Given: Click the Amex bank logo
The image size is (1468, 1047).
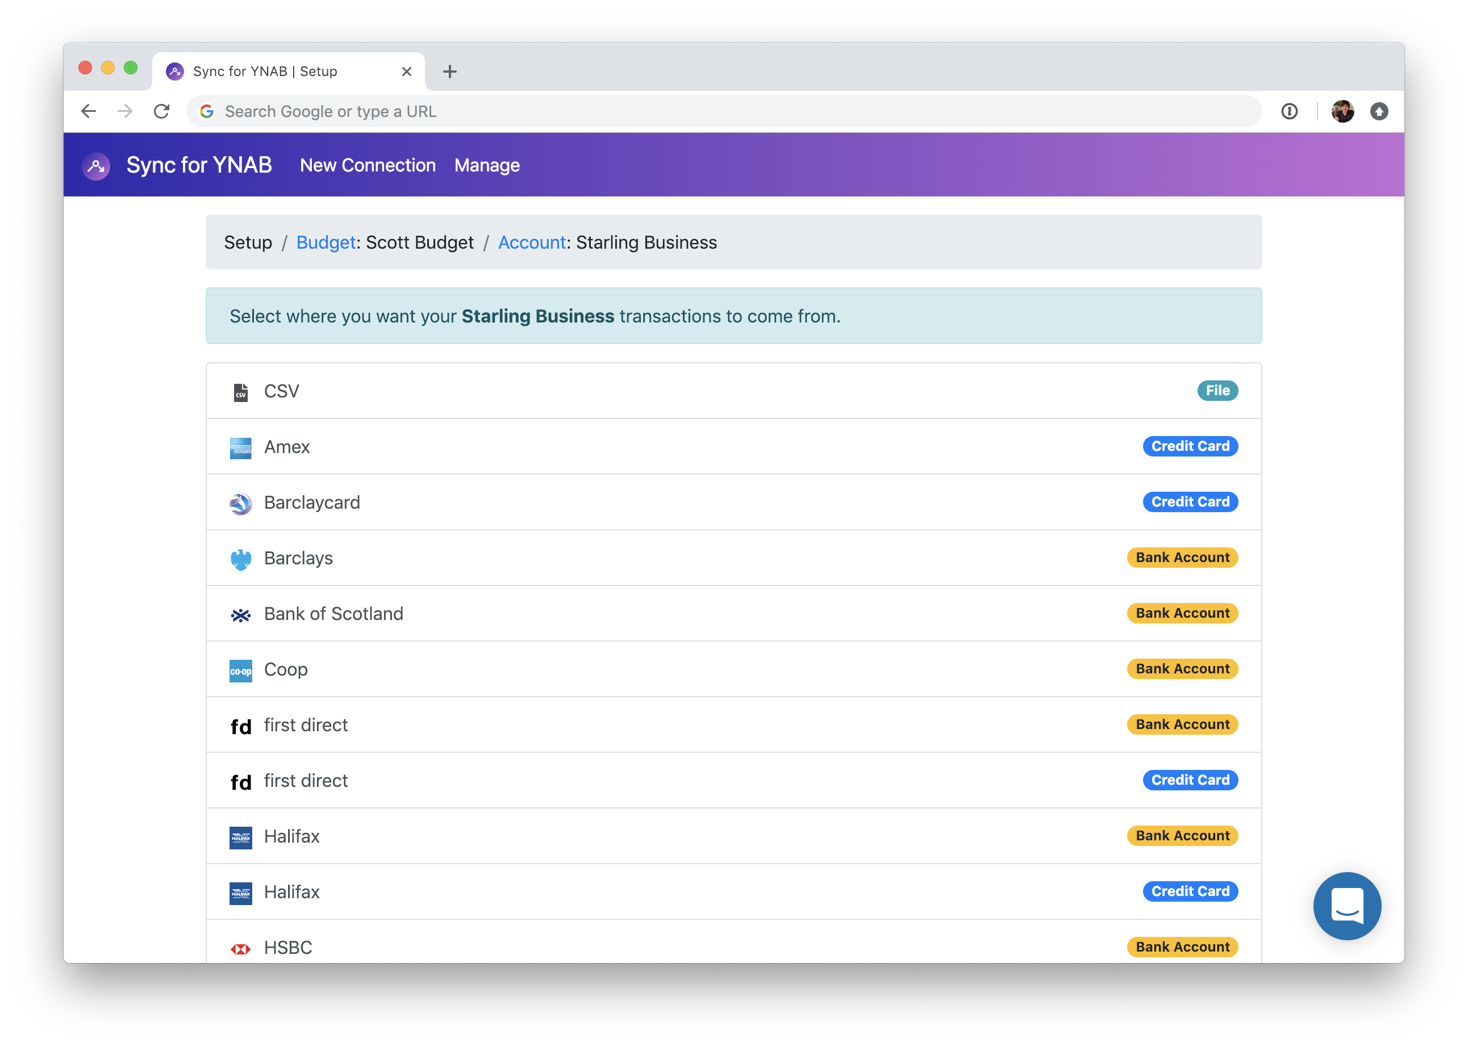Looking at the screenshot, I should click(240, 447).
